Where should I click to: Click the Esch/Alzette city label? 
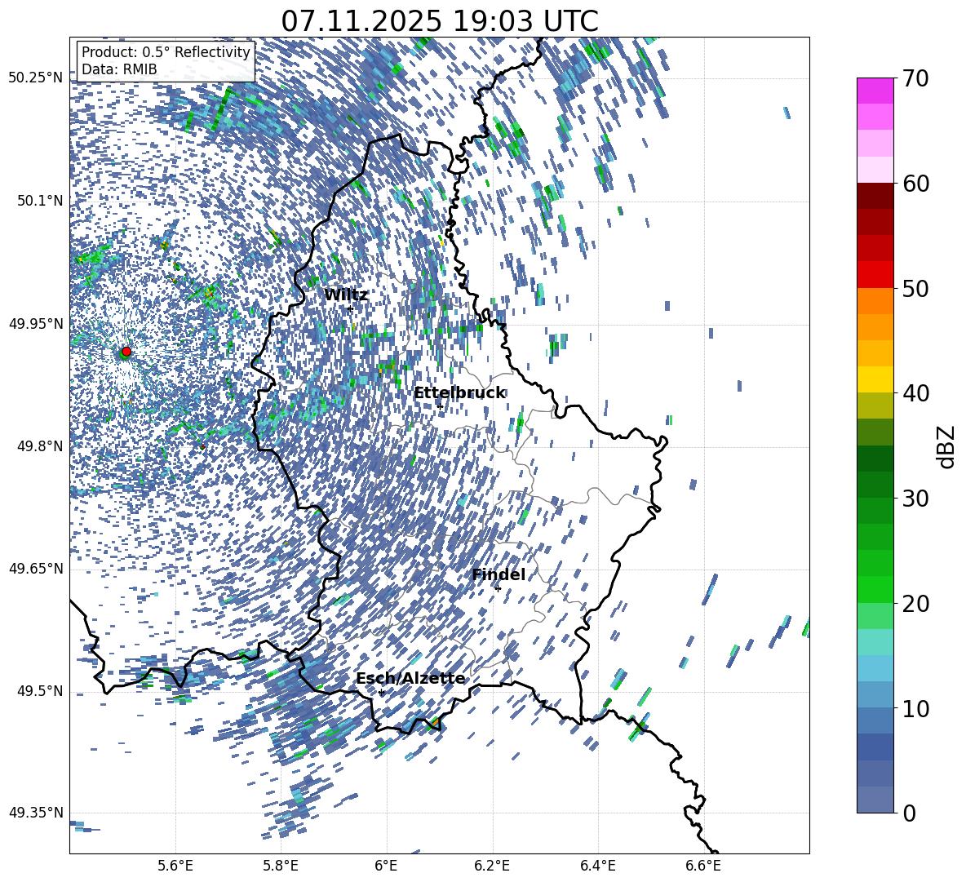point(410,679)
